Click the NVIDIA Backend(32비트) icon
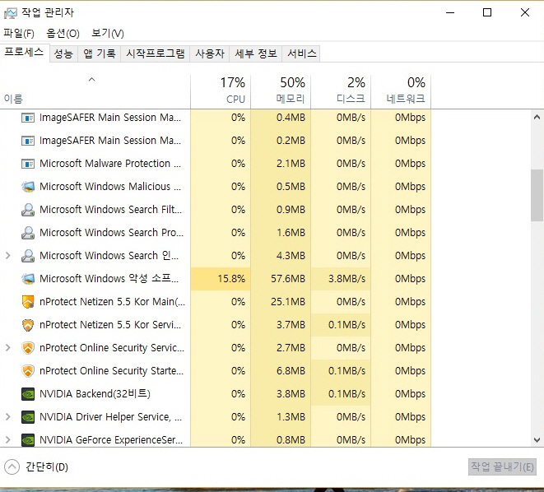544x492 pixels. click(28, 394)
